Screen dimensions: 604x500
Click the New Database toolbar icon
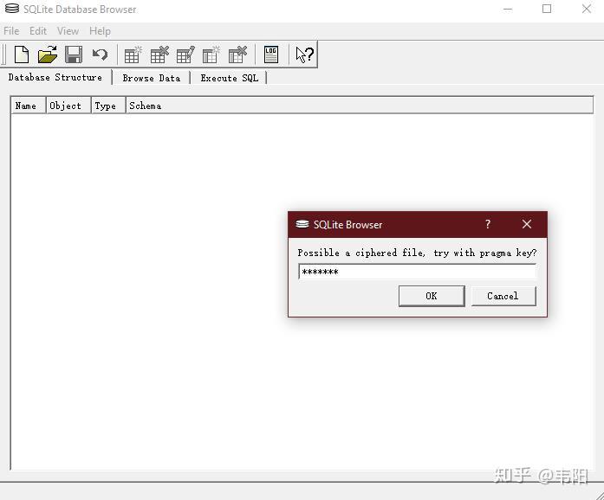22,54
